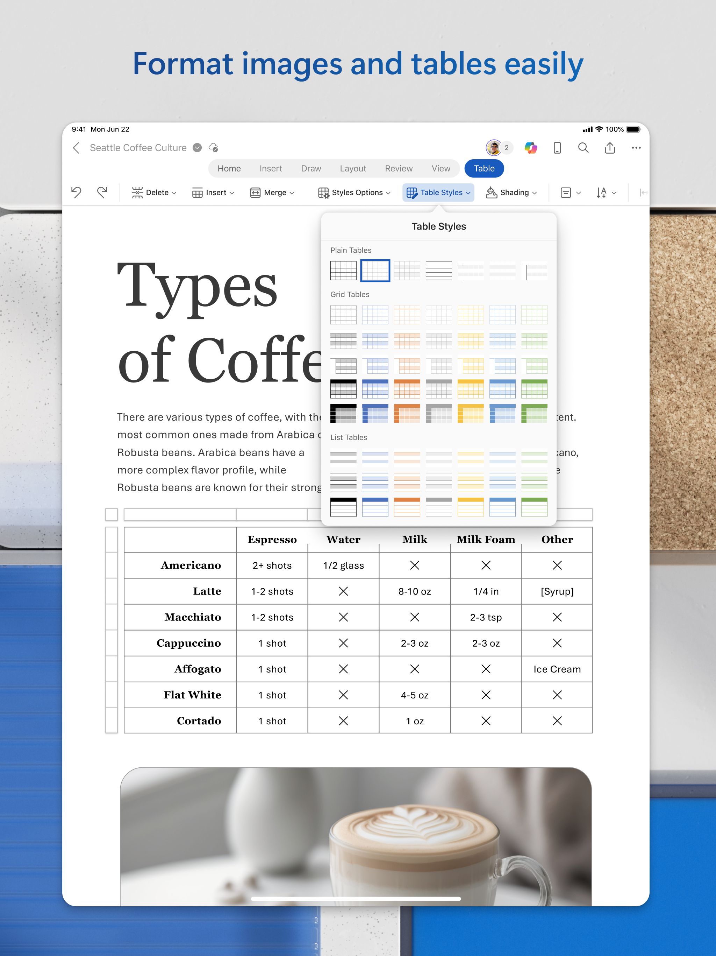Click the "Americano" row label
Image resolution: width=716 pixels, height=956 pixels.
coord(191,565)
